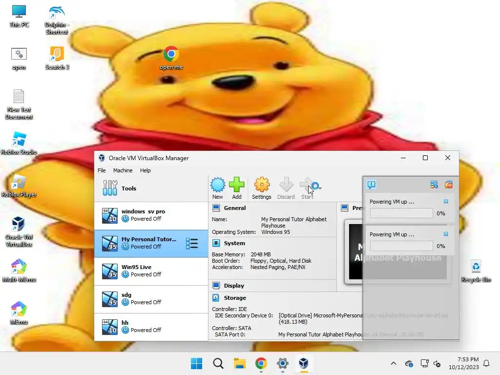Click the Display section header
Viewport: 500px width, 375px height.
pyautogui.click(x=234, y=286)
